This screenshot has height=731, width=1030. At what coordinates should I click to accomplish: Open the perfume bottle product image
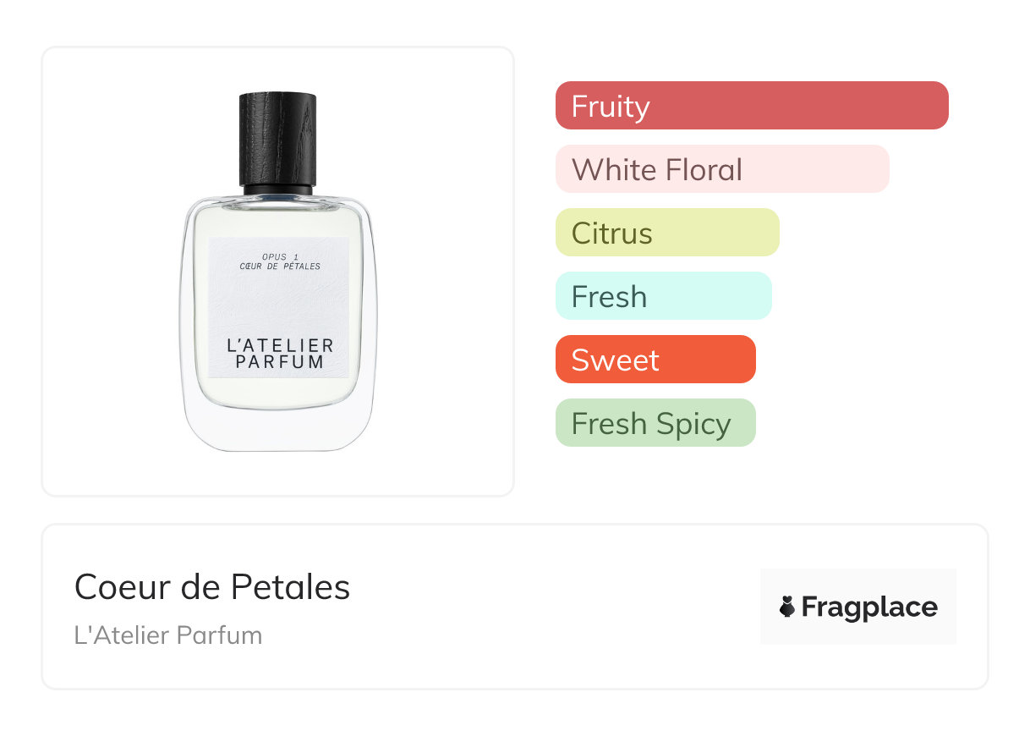[x=277, y=271]
